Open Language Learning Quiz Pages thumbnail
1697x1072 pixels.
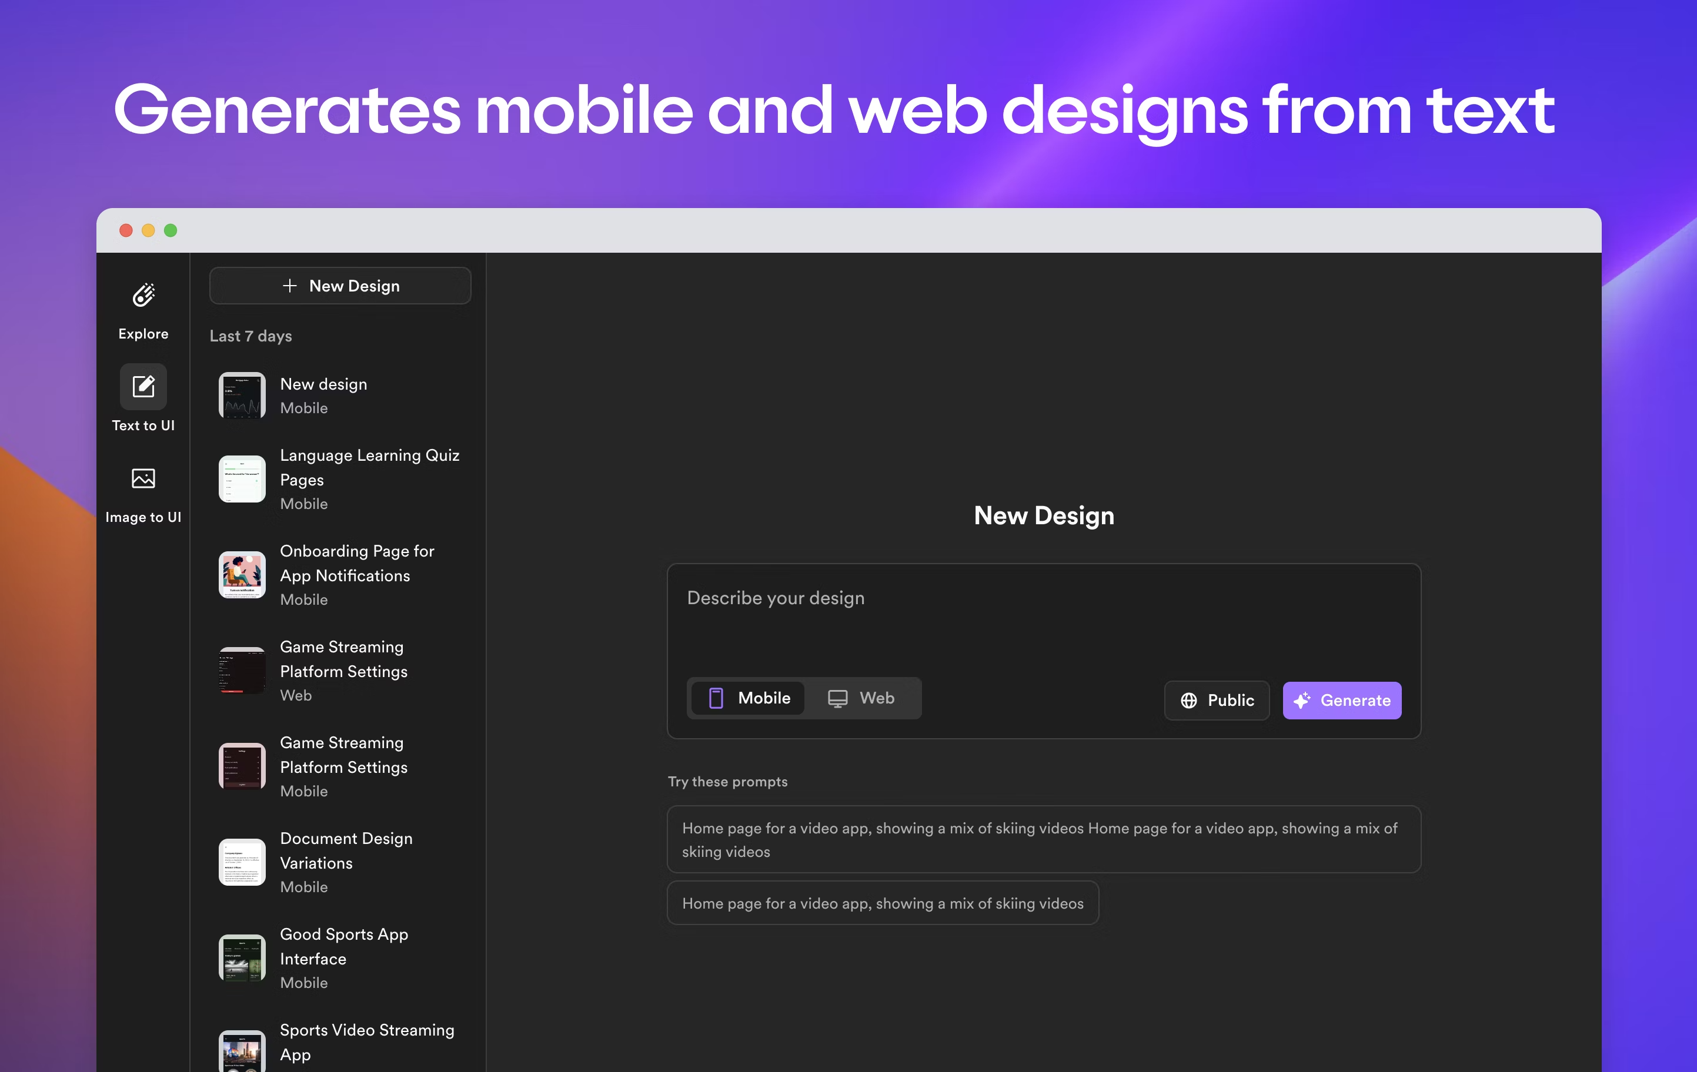click(242, 479)
